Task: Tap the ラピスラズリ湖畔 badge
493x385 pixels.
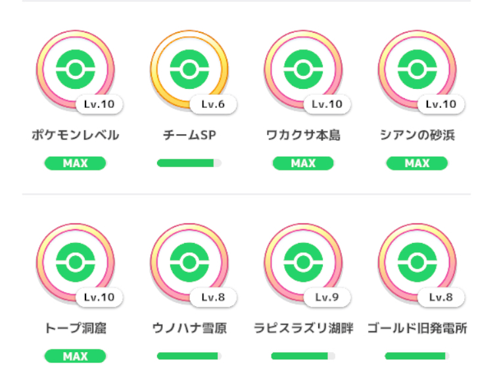Action: 303,262
